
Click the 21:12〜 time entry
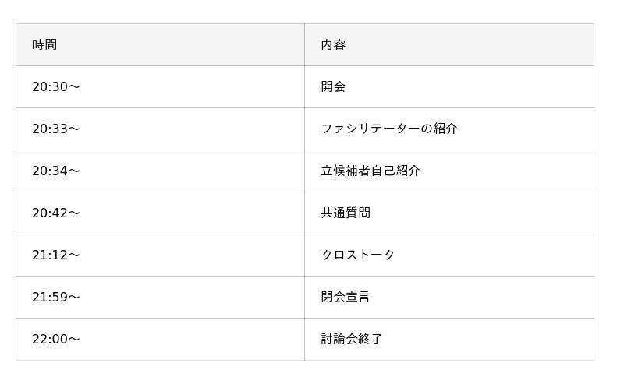coord(56,255)
